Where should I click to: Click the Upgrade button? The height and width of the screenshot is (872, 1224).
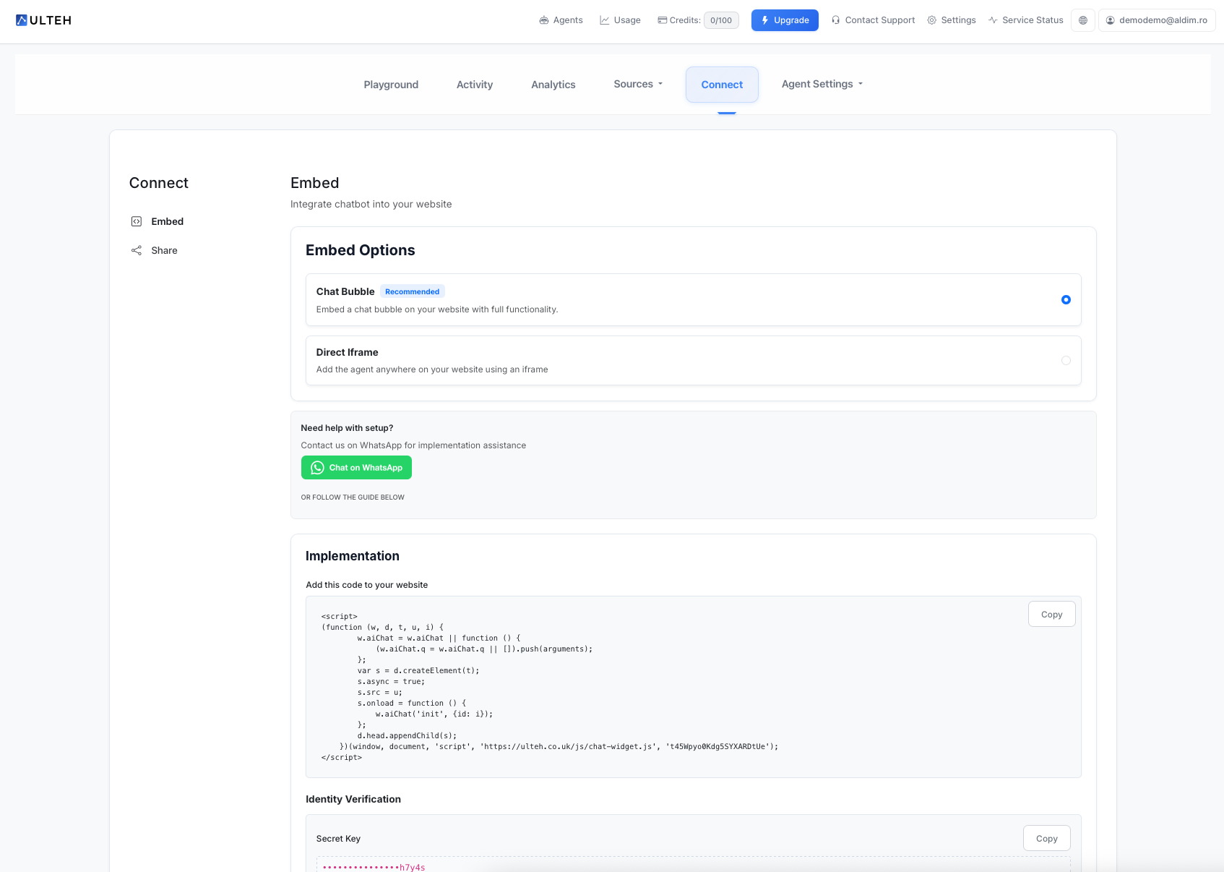click(x=785, y=20)
